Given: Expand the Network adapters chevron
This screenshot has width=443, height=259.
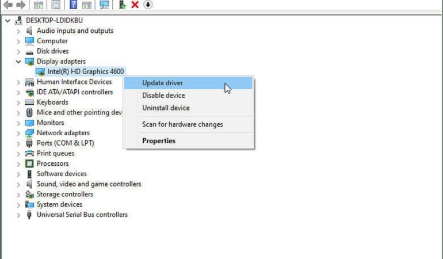Looking at the screenshot, I should (18, 134).
